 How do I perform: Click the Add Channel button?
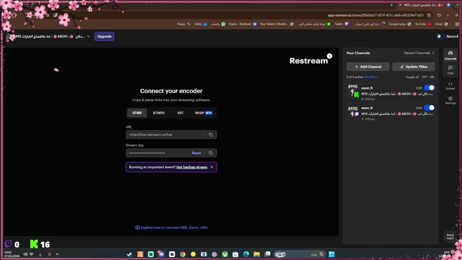[x=368, y=67]
